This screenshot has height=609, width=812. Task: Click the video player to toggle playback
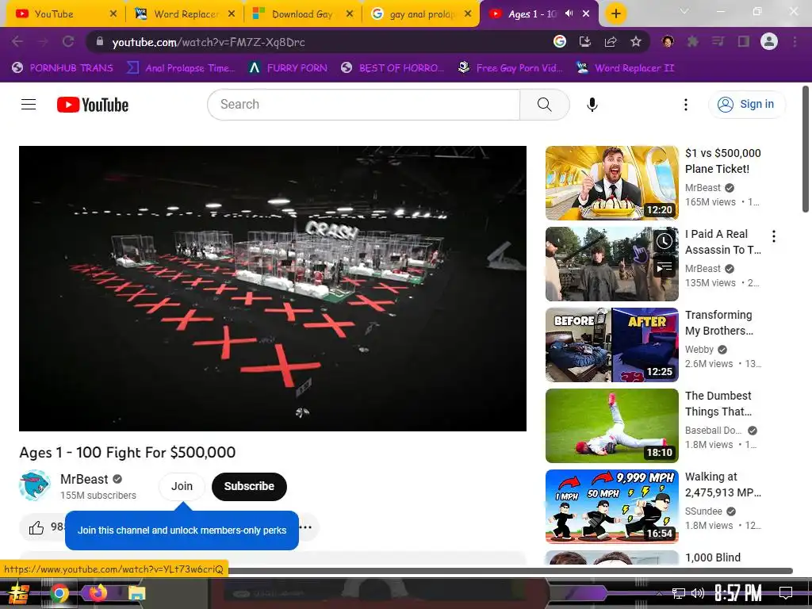[x=273, y=289]
